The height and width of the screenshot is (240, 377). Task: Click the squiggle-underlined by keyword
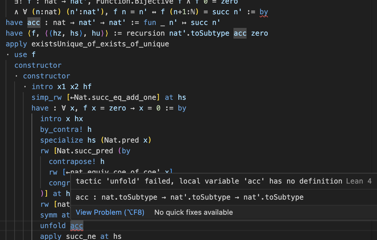264,12
